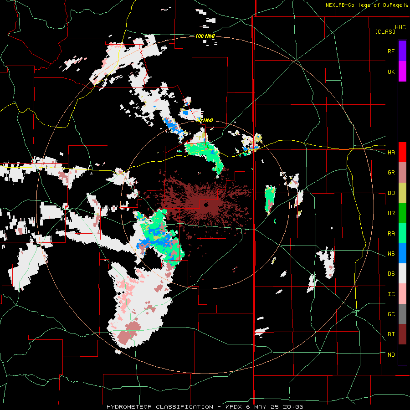Click the RF legend label
Screen dimensions: 410x410
pyautogui.click(x=391, y=51)
